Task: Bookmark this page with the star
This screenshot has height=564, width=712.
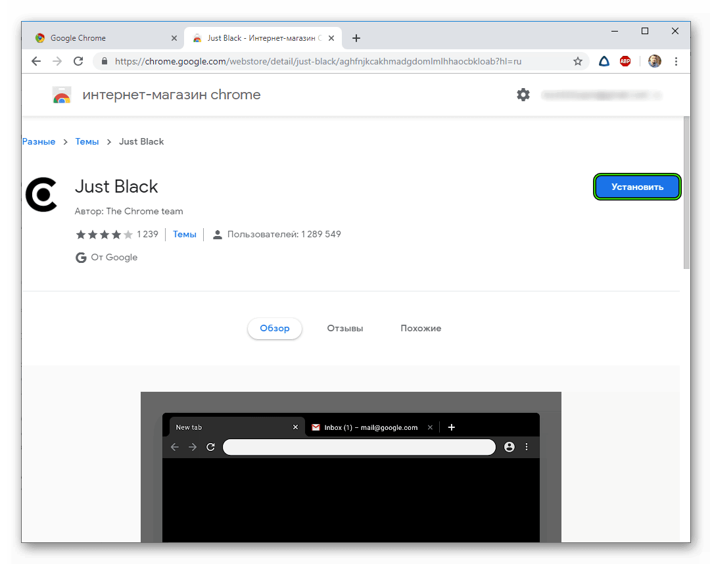Action: (x=578, y=61)
